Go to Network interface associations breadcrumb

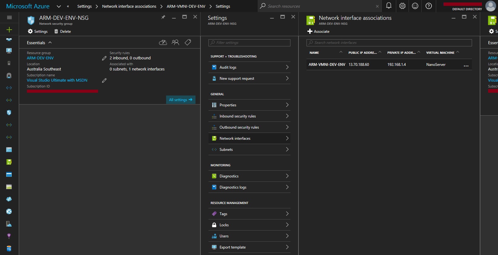point(129,6)
